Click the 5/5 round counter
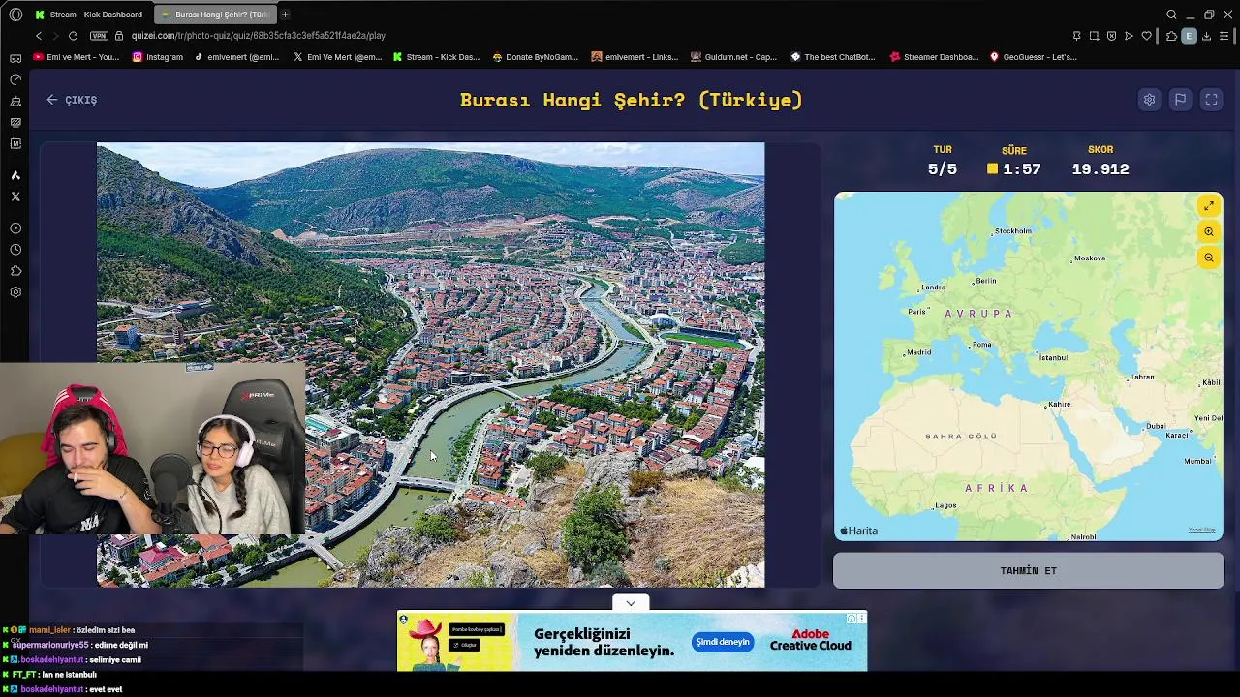Viewport: 1240px width, 697px height. click(943, 169)
